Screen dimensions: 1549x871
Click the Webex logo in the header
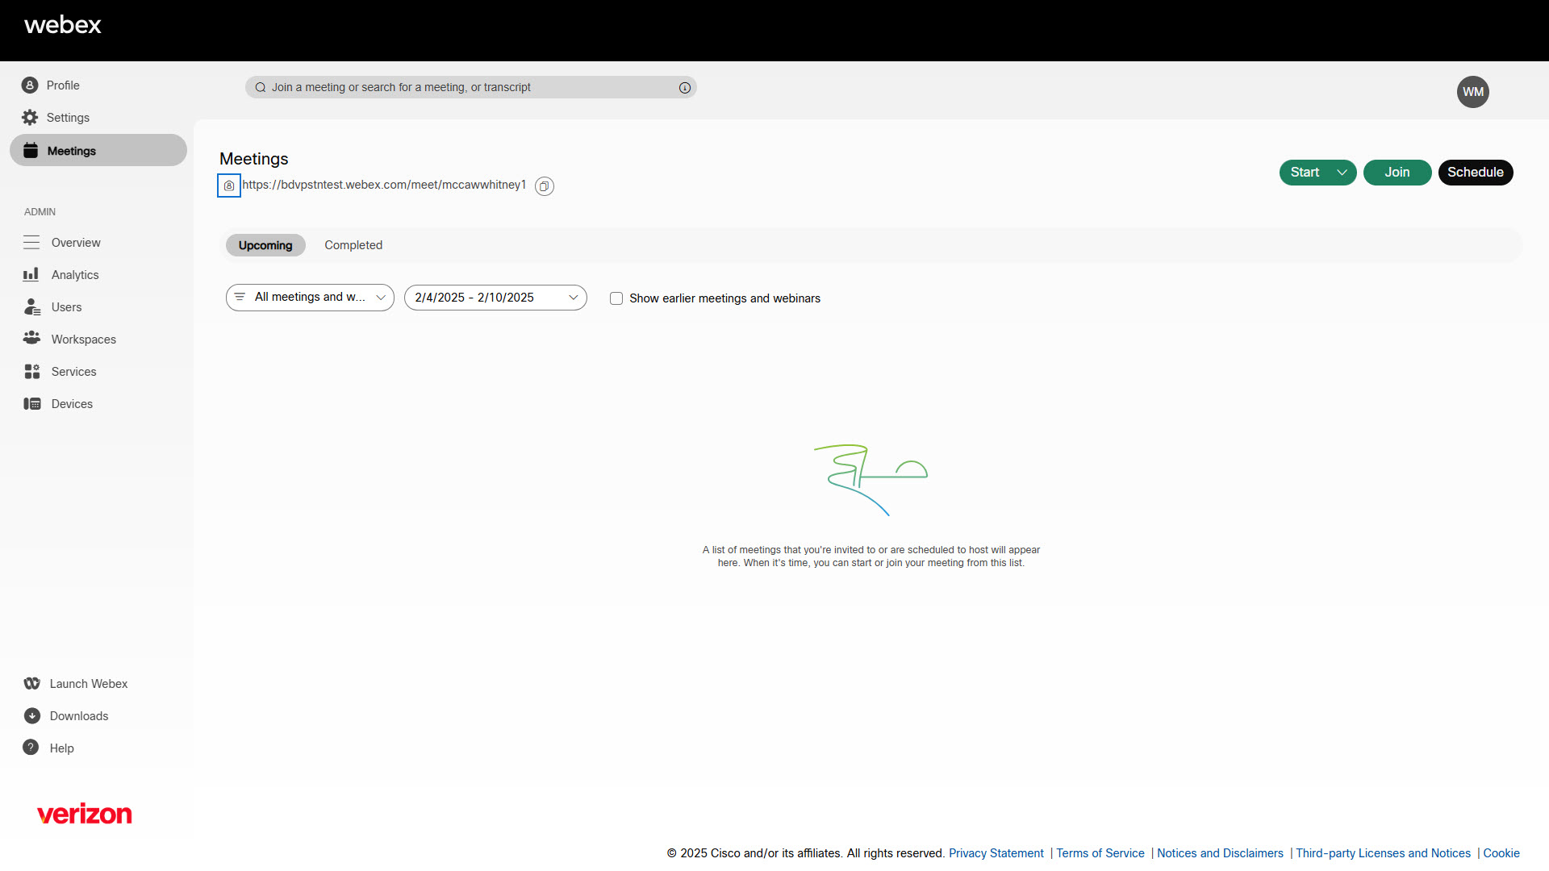pyautogui.click(x=63, y=25)
